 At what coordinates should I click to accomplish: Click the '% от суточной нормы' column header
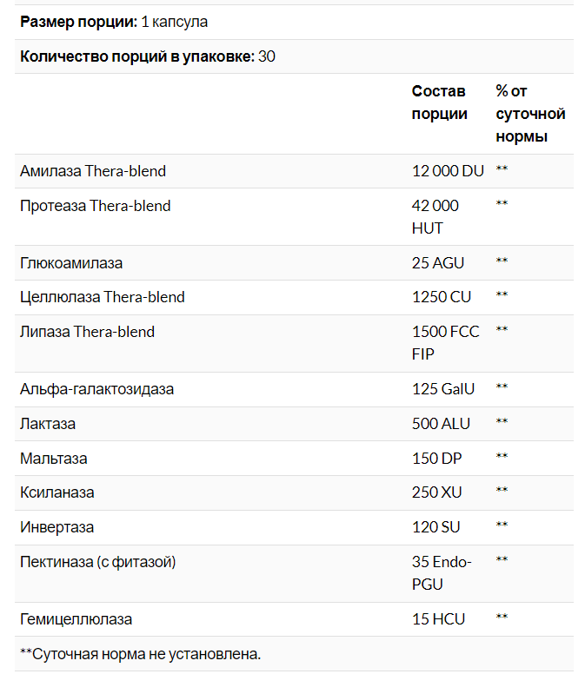pyautogui.click(x=530, y=114)
